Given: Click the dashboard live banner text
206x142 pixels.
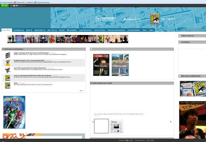Looking at the screenshot, I should click(x=132, y=19).
